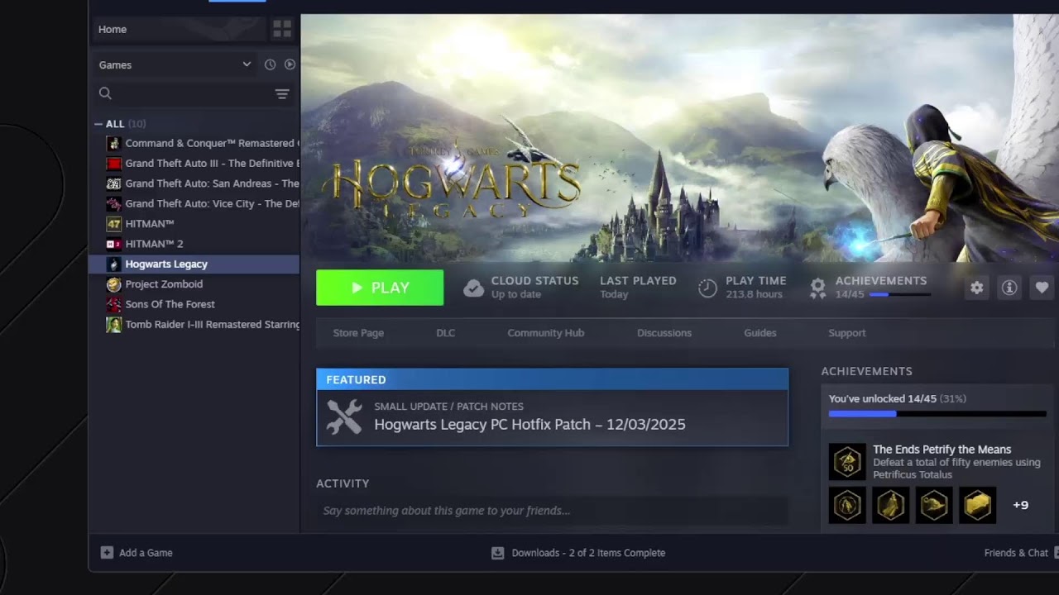The image size is (1059, 595).
Task: Click the play time clock icon
Action: click(x=707, y=288)
